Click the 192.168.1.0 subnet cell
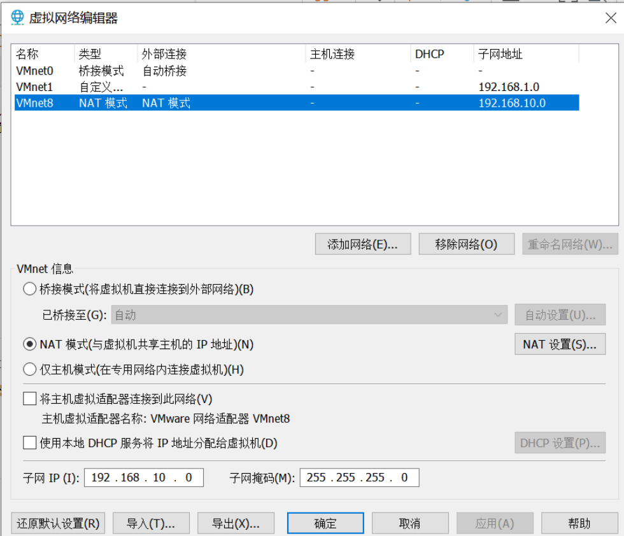The height and width of the screenshot is (536, 624). click(509, 86)
